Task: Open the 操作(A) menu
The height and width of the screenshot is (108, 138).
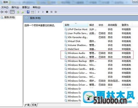Action: pyautogui.click(x=15, y=7)
